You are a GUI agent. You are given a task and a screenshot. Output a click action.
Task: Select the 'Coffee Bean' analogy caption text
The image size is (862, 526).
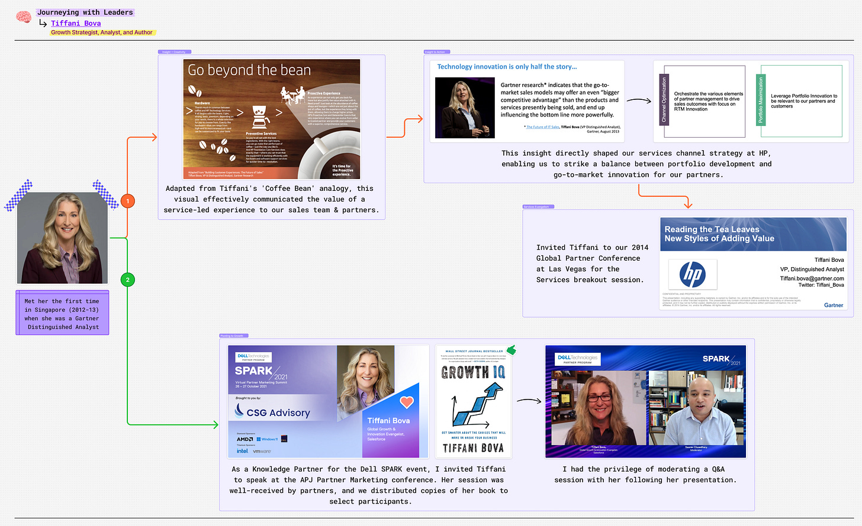[271, 199]
